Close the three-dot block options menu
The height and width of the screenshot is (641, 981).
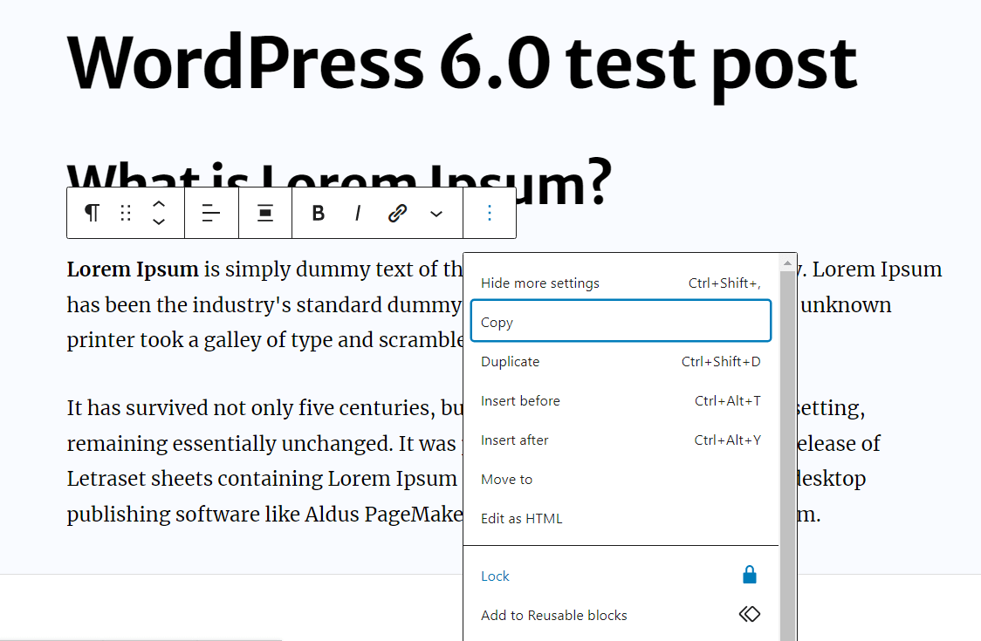(490, 213)
